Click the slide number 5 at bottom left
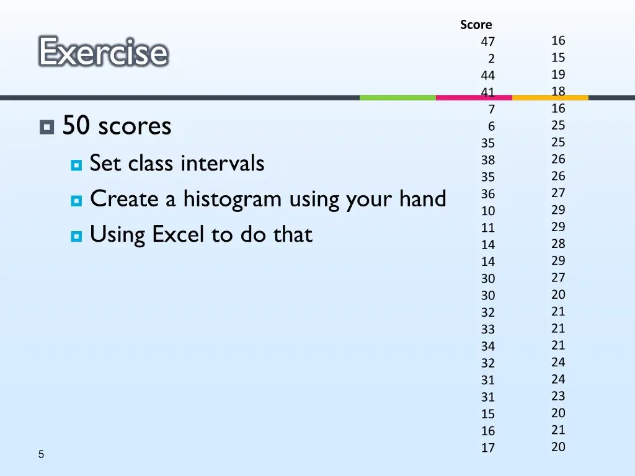Image resolution: width=635 pixels, height=476 pixels. point(42,454)
